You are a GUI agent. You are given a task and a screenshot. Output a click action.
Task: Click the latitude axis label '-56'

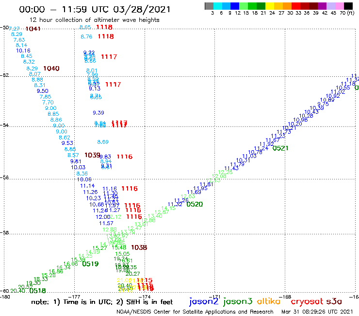point(4,177)
